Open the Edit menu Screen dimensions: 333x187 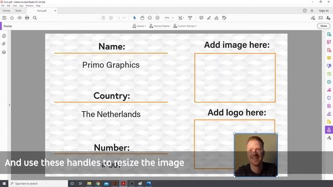[x=8, y=6]
